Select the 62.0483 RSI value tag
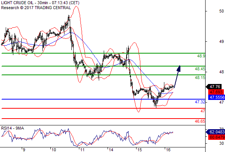This screenshot has height=152, width=225. click(216, 132)
